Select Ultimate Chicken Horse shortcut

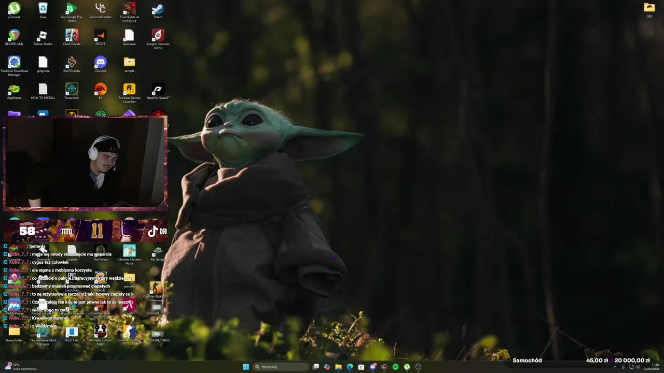click(129, 255)
